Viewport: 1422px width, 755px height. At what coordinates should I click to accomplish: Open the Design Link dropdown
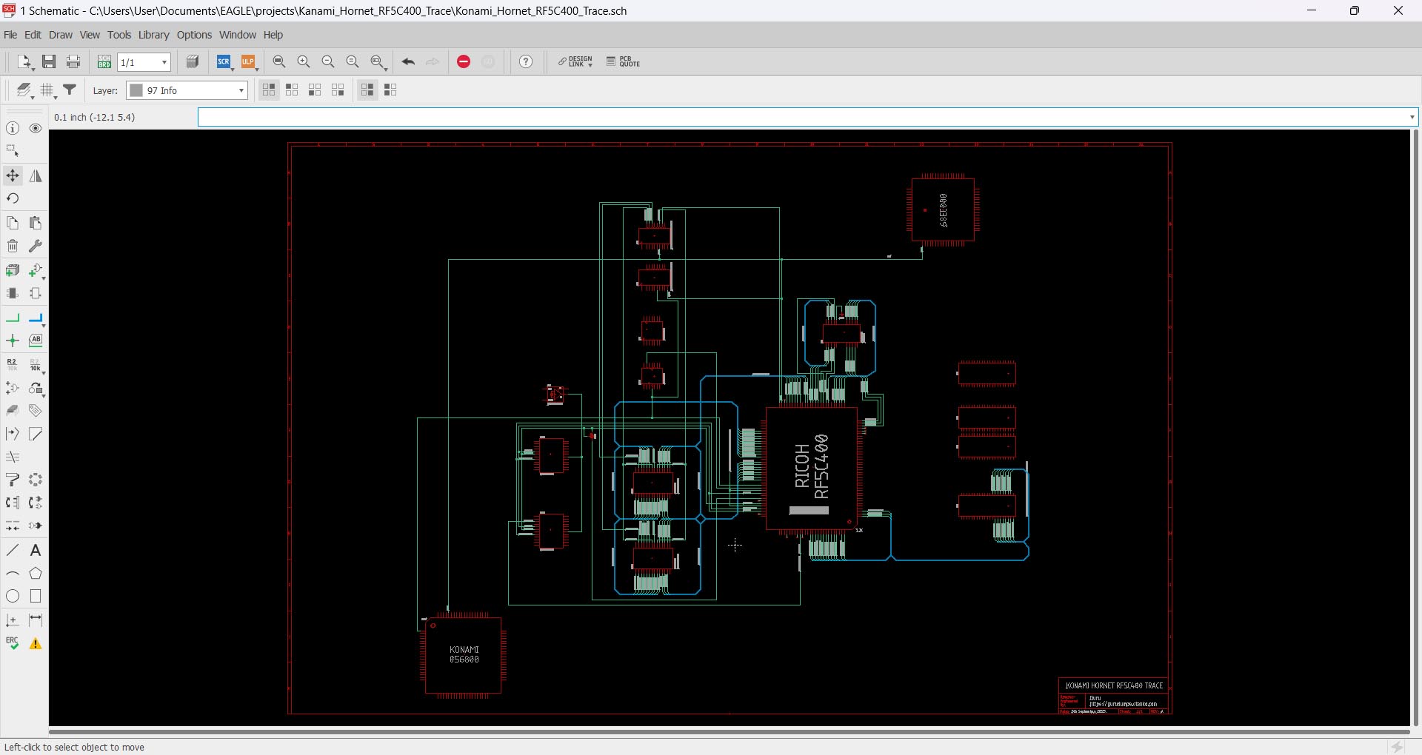(575, 62)
